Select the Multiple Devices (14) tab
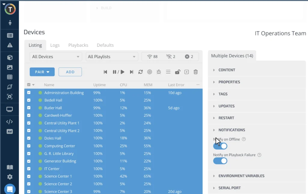Image resolution: width=308 pixels, height=194 pixels. point(232,56)
